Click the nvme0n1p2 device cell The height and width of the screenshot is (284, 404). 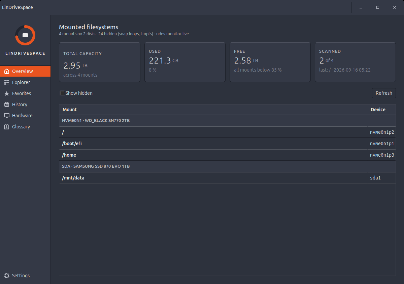pyautogui.click(x=381, y=132)
